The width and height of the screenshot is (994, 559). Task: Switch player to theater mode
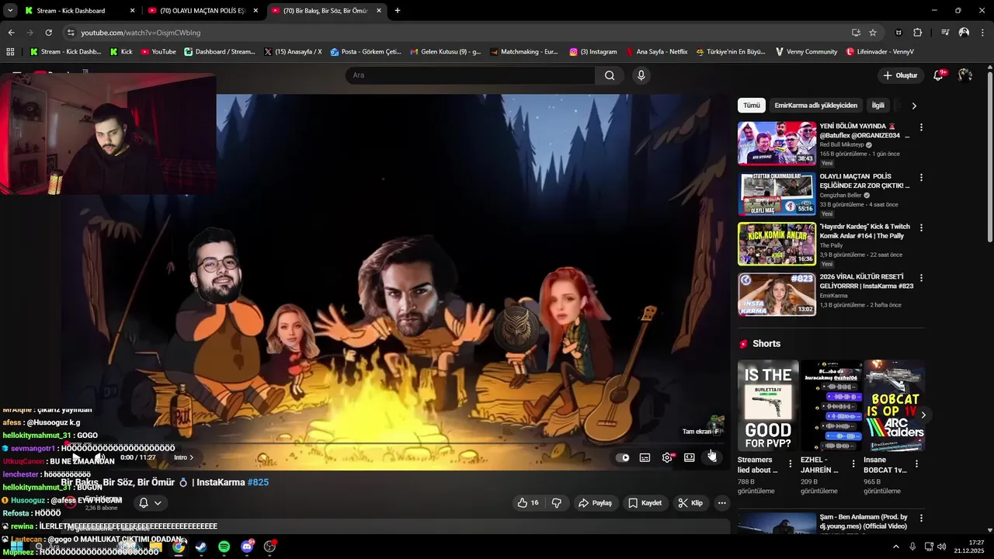pyautogui.click(x=689, y=457)
